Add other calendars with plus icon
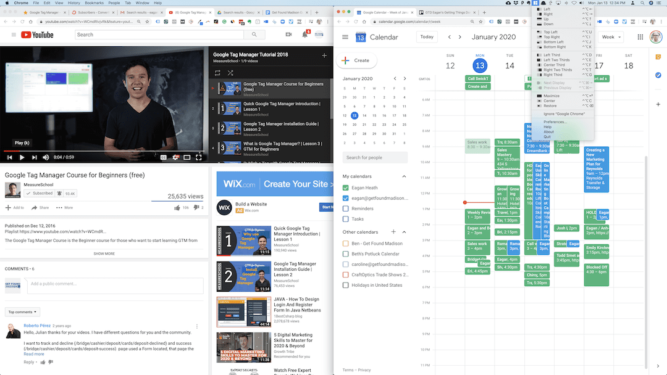This screenshot has width=667, height=375. (x=393, y=232)
